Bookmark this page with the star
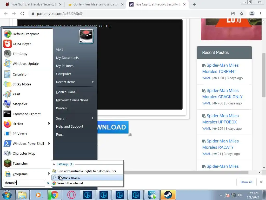Screen dimensions: 266x200 tap(242, 14)
